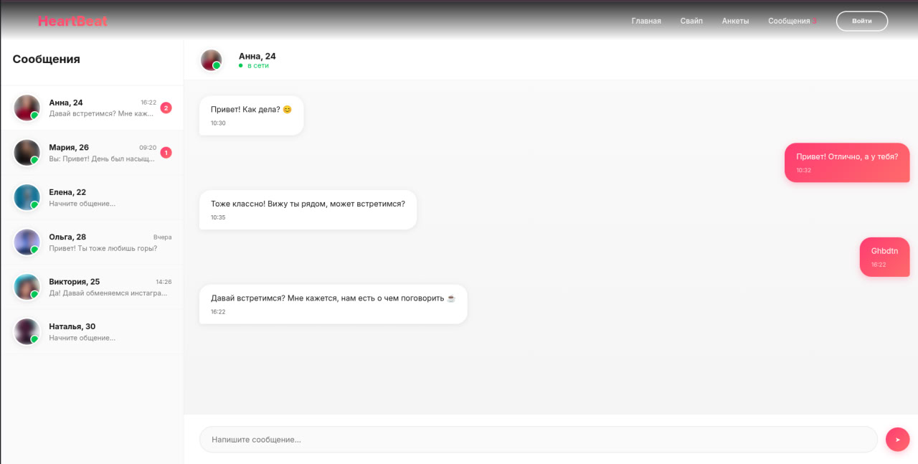The width and height of the screenshot is (918, 464).
Task: Click Anna, 24 name in chat header
Action: coord(257,56)
